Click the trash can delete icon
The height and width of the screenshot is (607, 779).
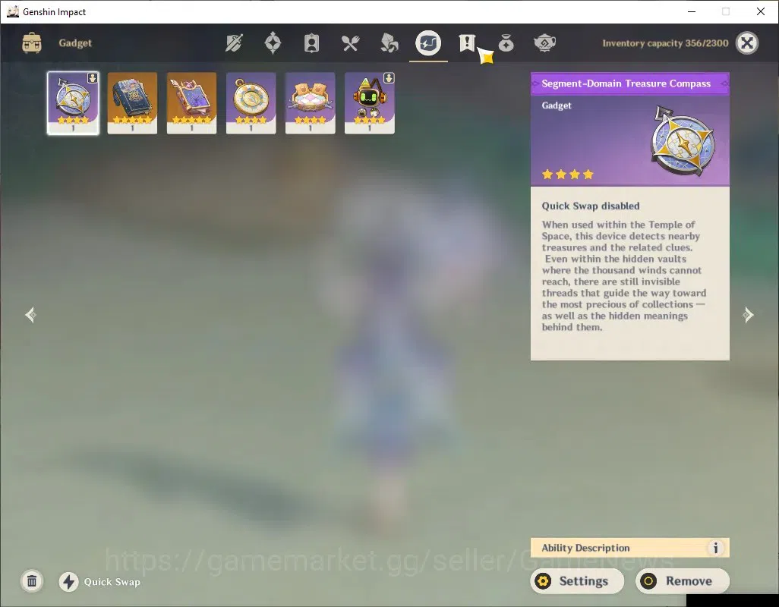tap(32, 581)
